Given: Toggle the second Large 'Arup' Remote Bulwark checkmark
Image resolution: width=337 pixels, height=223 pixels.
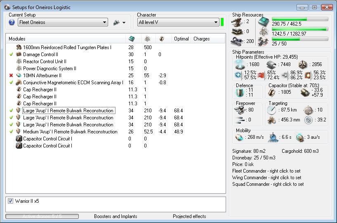Looking at the screenshot, I should pos(11,118).
